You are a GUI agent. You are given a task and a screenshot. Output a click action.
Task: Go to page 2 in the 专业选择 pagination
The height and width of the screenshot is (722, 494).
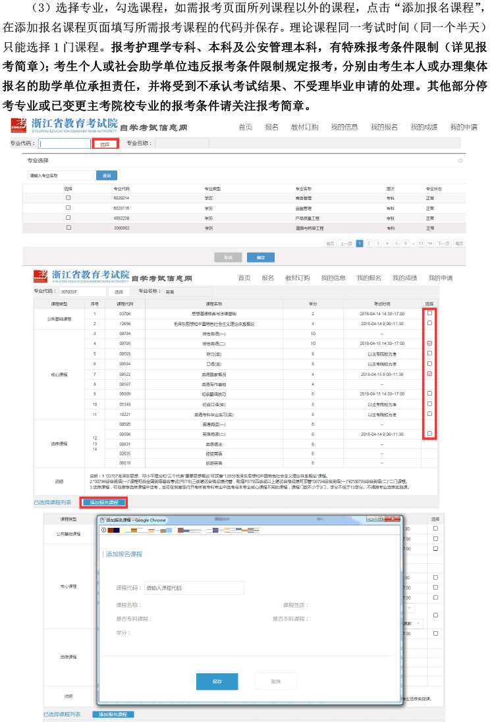pos(369,244)
